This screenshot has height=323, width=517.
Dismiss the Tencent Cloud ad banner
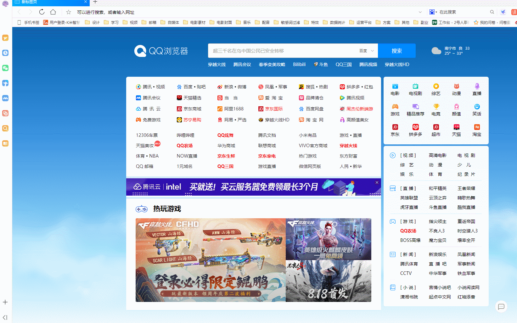tap(377, 182)
